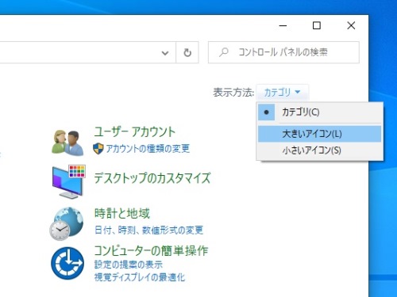397x297 pixels.
Task: Click the コントロール パネルの検索 search field
Action: [283, 52]
